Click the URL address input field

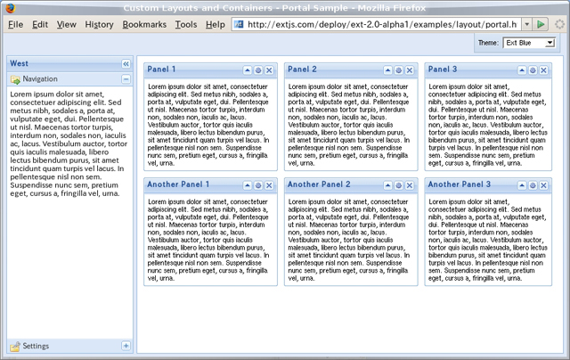382,24
